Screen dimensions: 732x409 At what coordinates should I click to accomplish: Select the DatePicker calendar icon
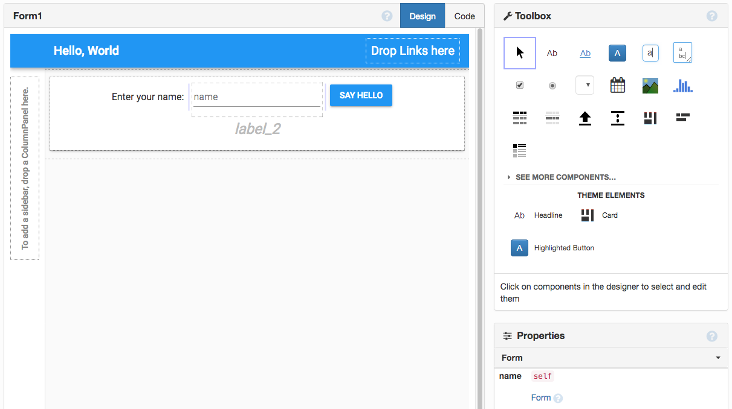pyautogui.click(x=617, y=86)
